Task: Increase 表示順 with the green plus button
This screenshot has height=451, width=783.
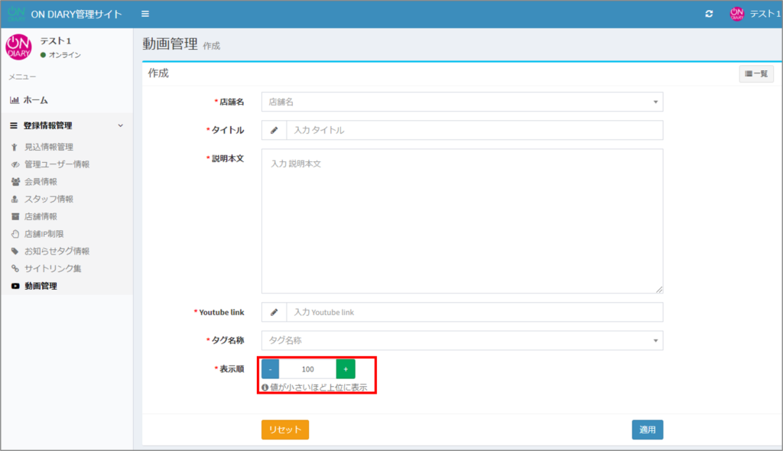Action: click(346, 369)
